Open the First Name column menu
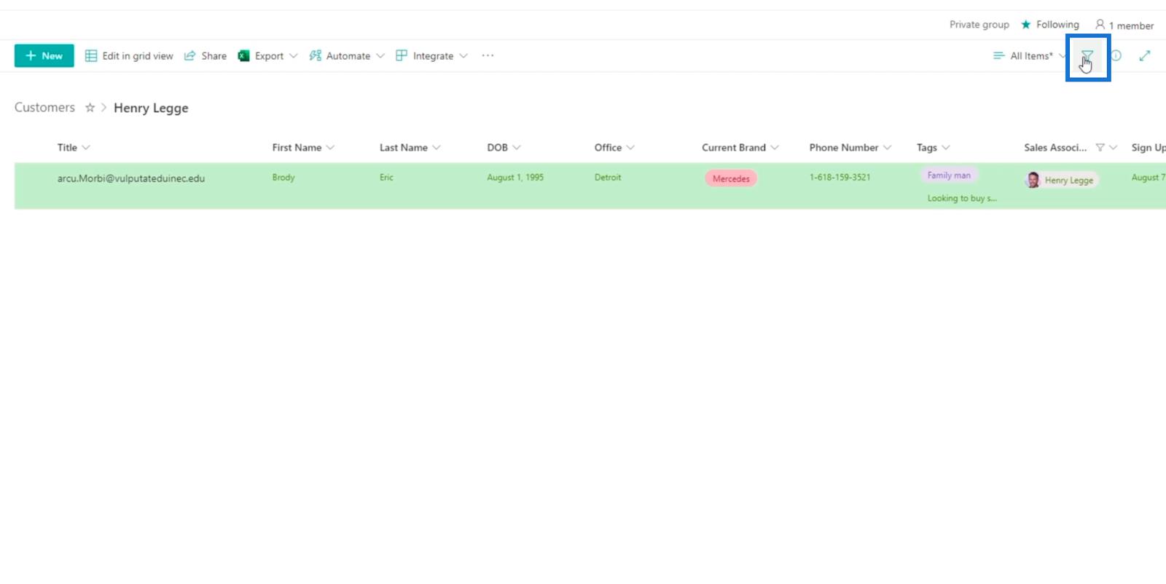The width and height of the screenshot is (1166, 584). 303,147
